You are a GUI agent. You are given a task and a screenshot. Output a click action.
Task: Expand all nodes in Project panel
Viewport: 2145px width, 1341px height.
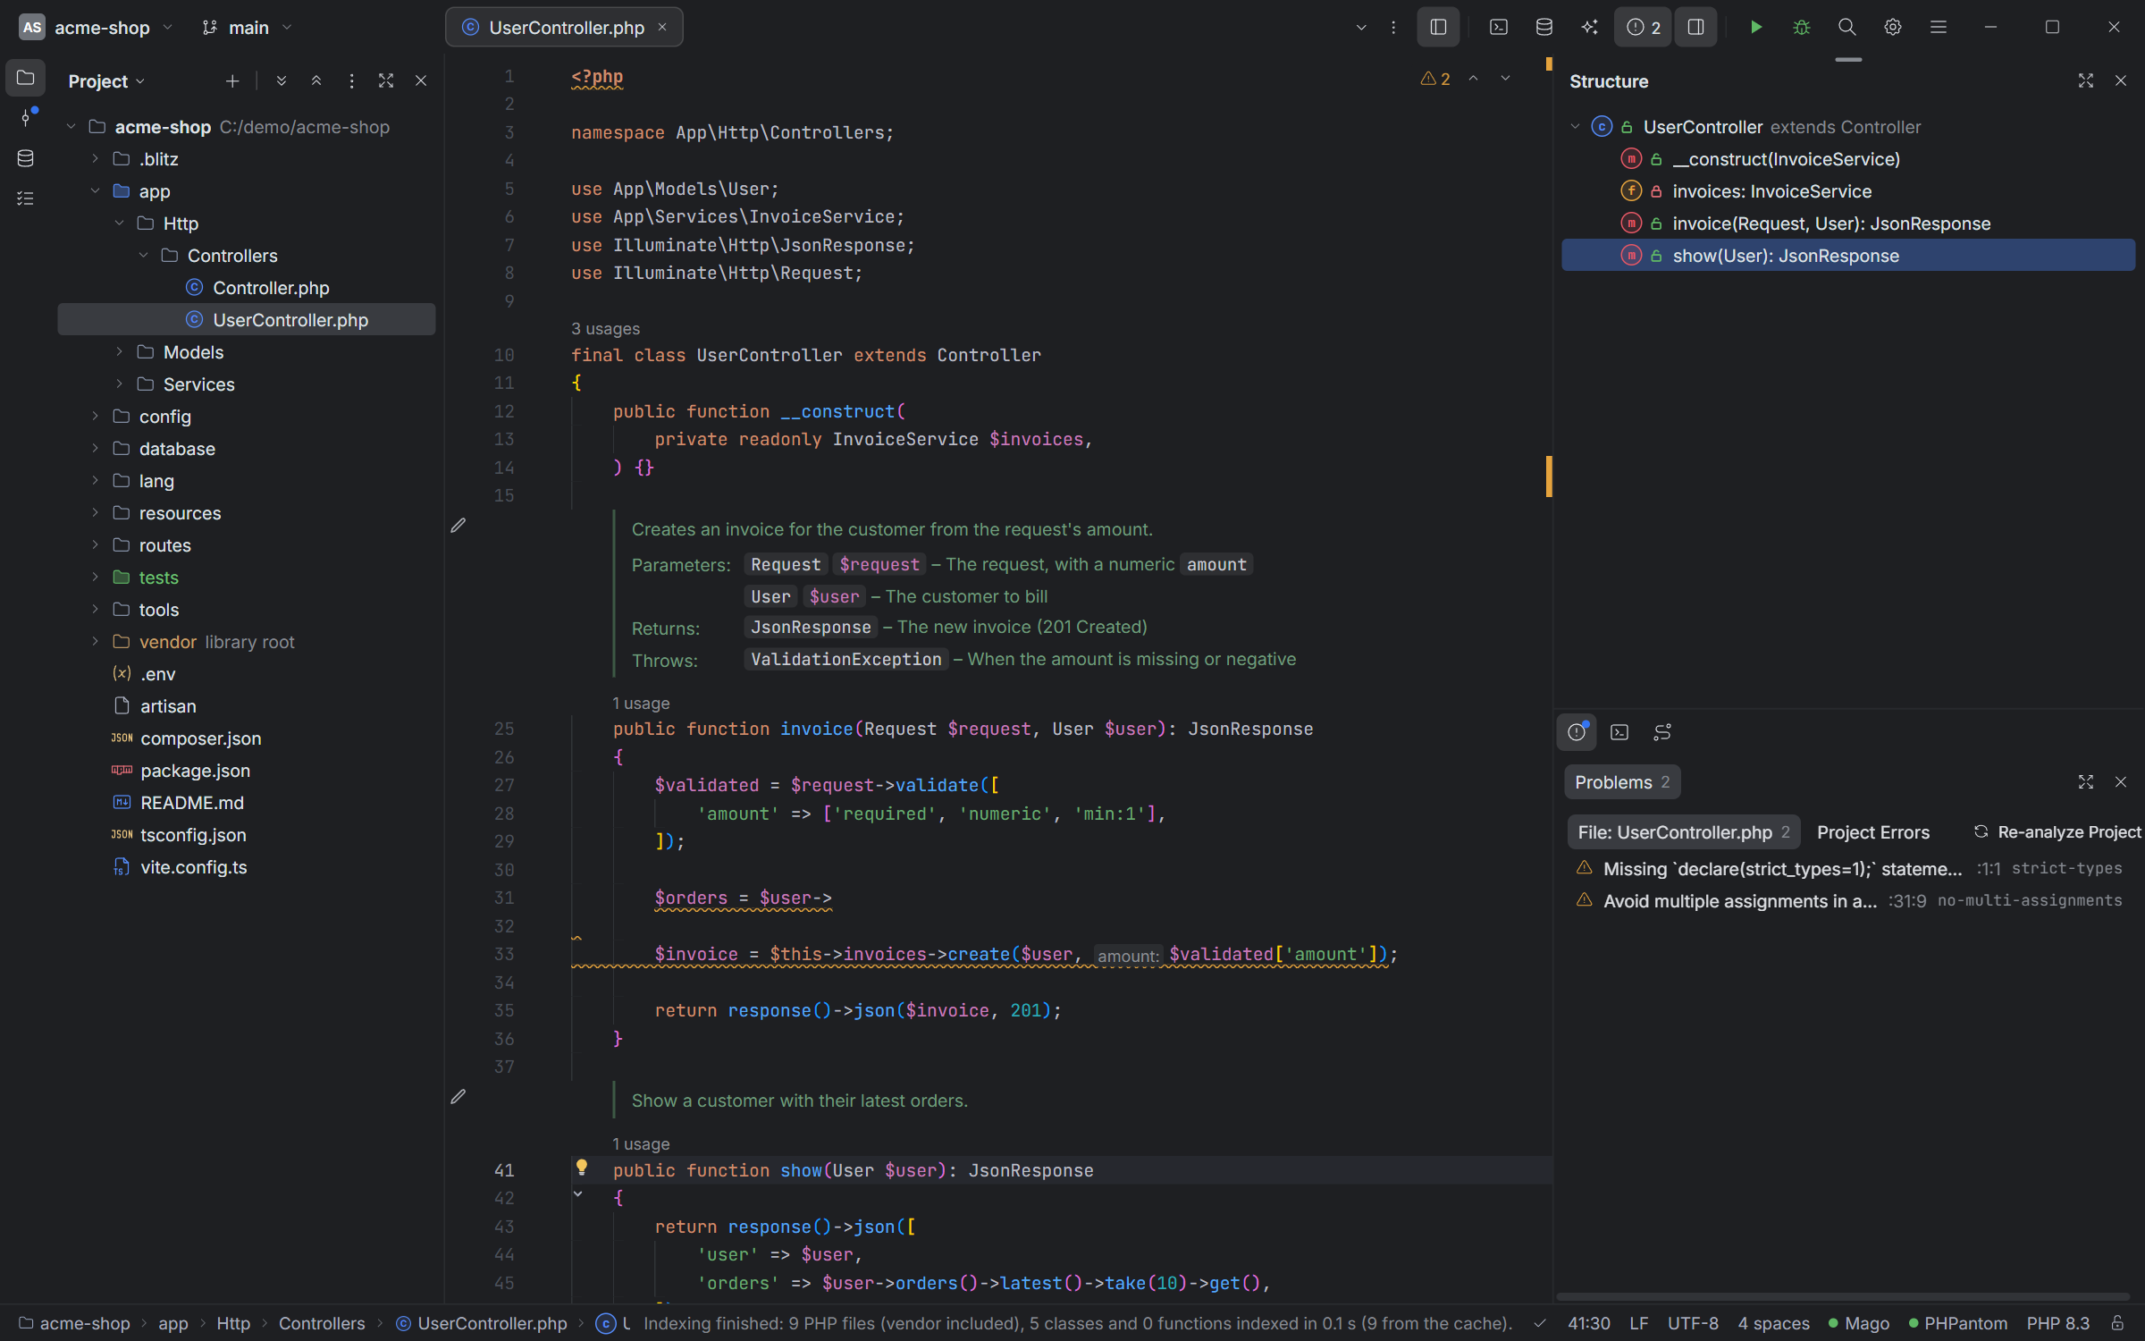point(282,81)
